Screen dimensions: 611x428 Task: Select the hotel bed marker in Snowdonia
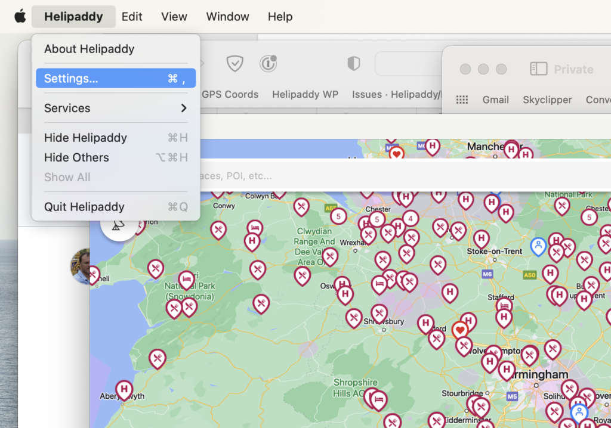click(186, 280)
